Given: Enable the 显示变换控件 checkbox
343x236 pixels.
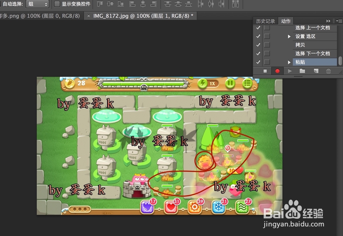Looking at the screenshot, I should coord(57,4).
